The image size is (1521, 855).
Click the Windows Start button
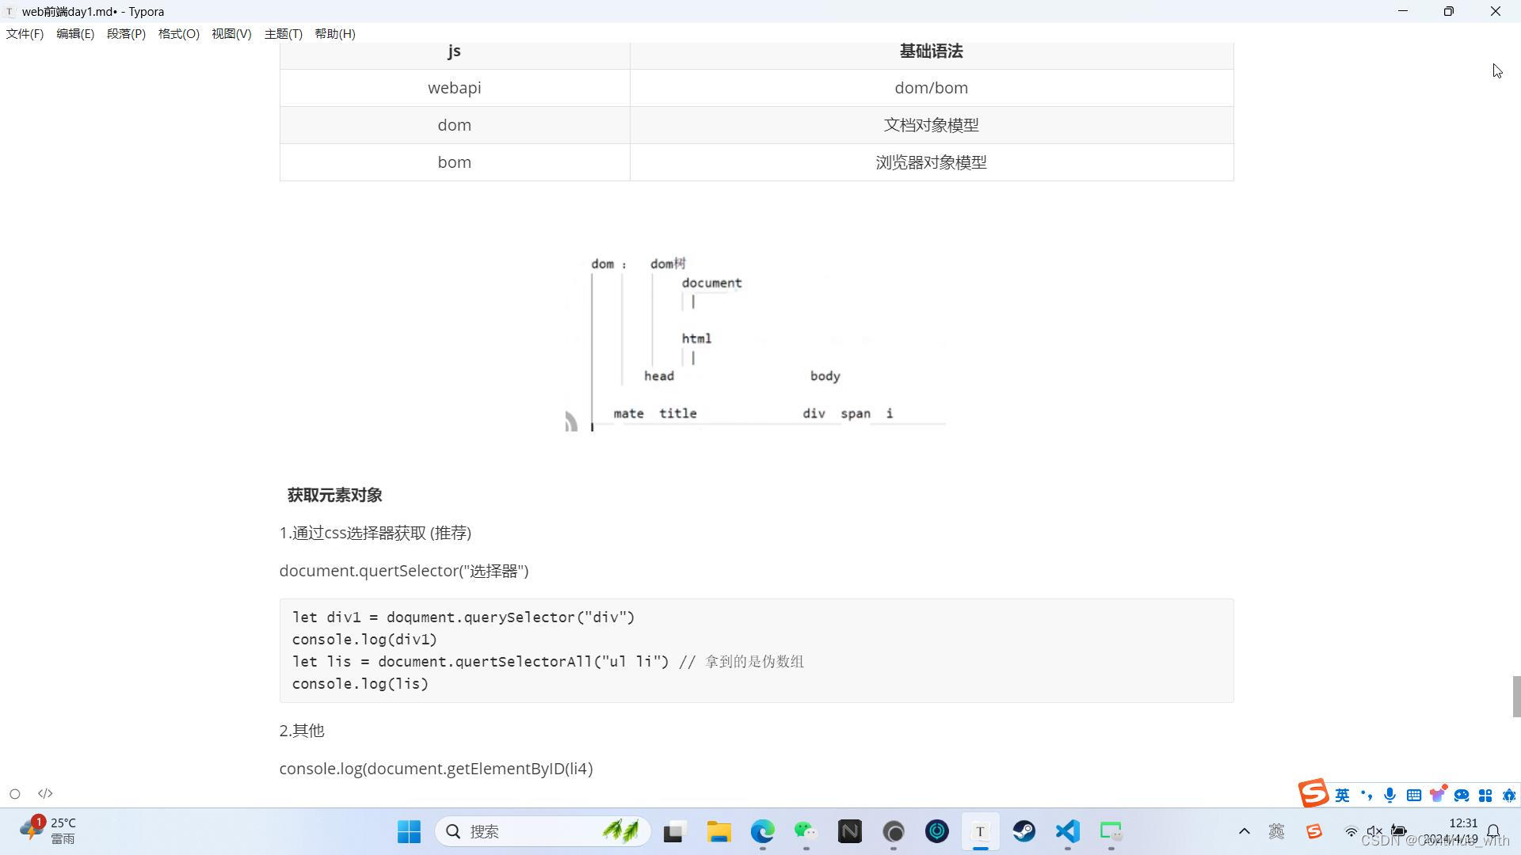pos(409,831)
